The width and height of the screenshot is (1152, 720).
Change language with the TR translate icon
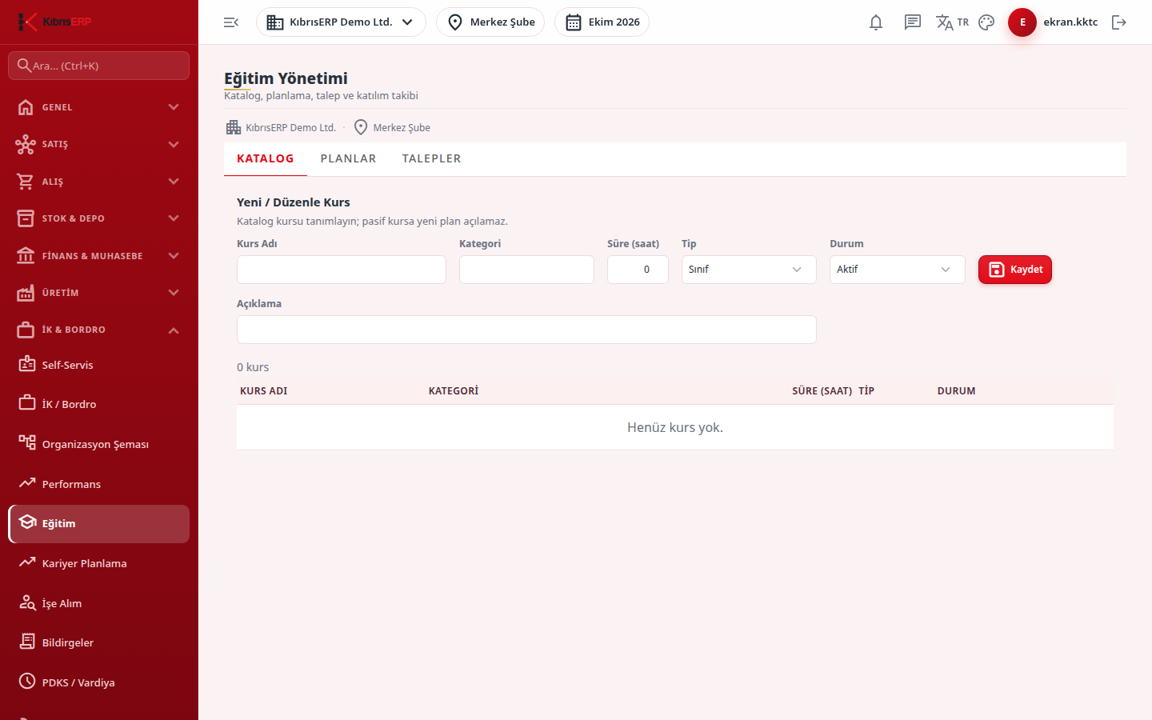coord(952,22)
